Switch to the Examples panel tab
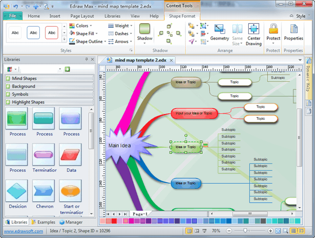Viewport: 315px width, 238px height. click(44, 223)
